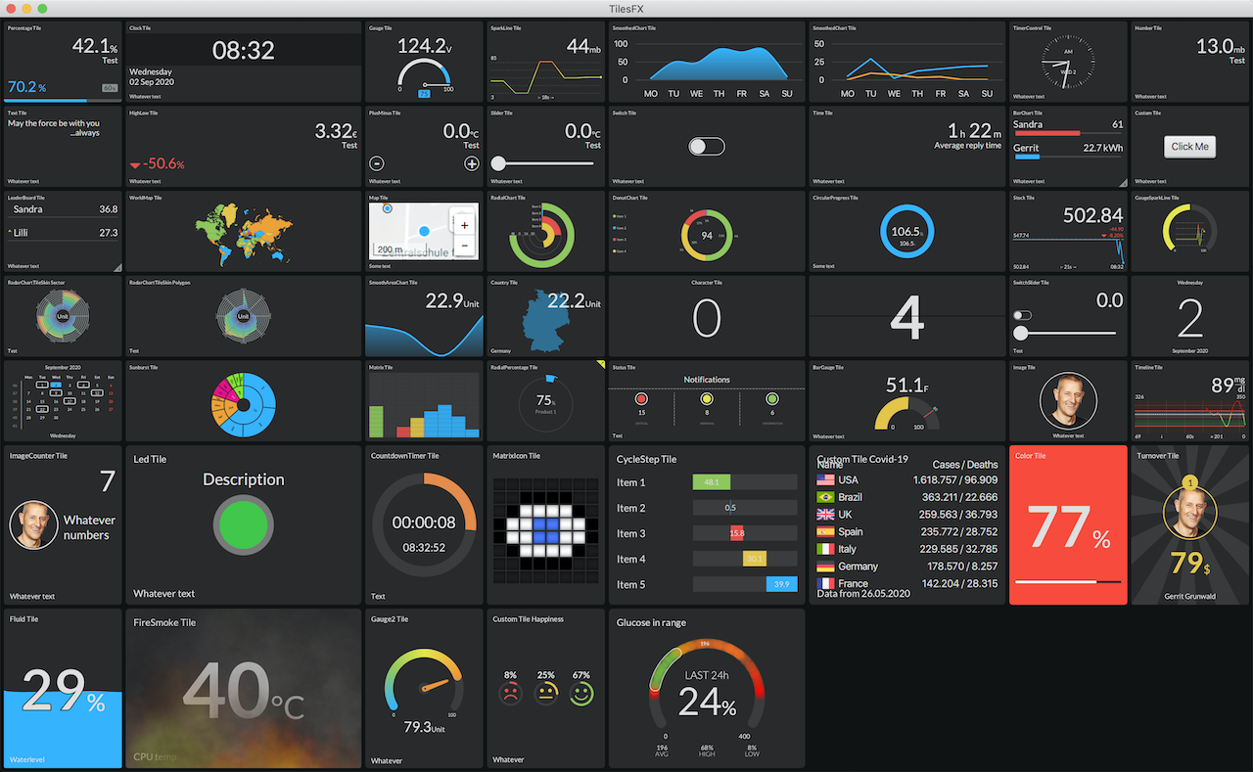Click the Germany flag in Covid-19 tile
1253x772 pixels.
[825, 567]
